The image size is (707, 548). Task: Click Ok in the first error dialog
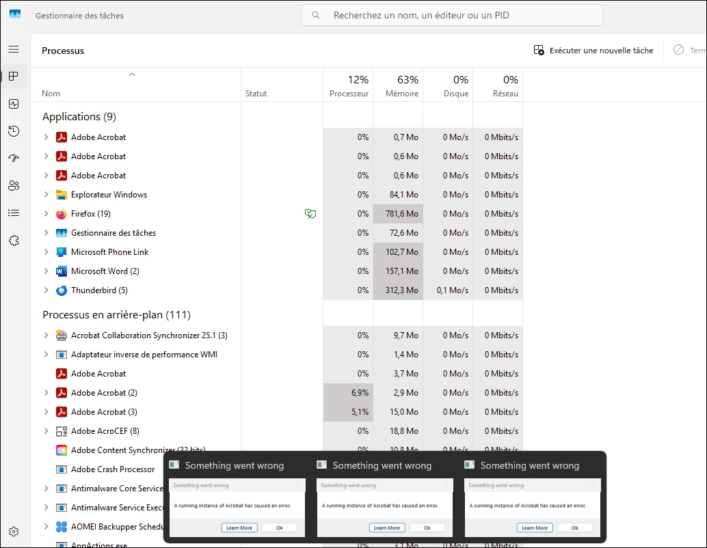point(280,528)
